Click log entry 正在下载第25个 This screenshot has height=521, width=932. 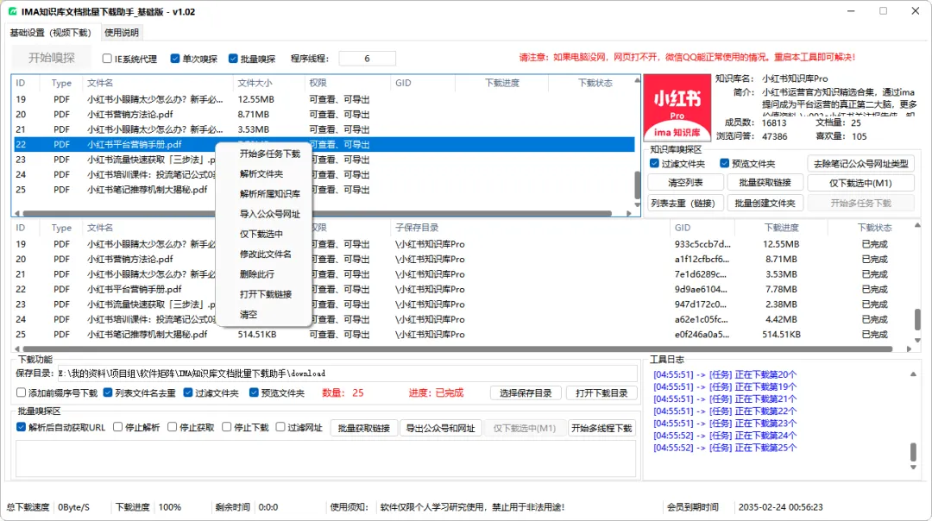click(725, 448)
